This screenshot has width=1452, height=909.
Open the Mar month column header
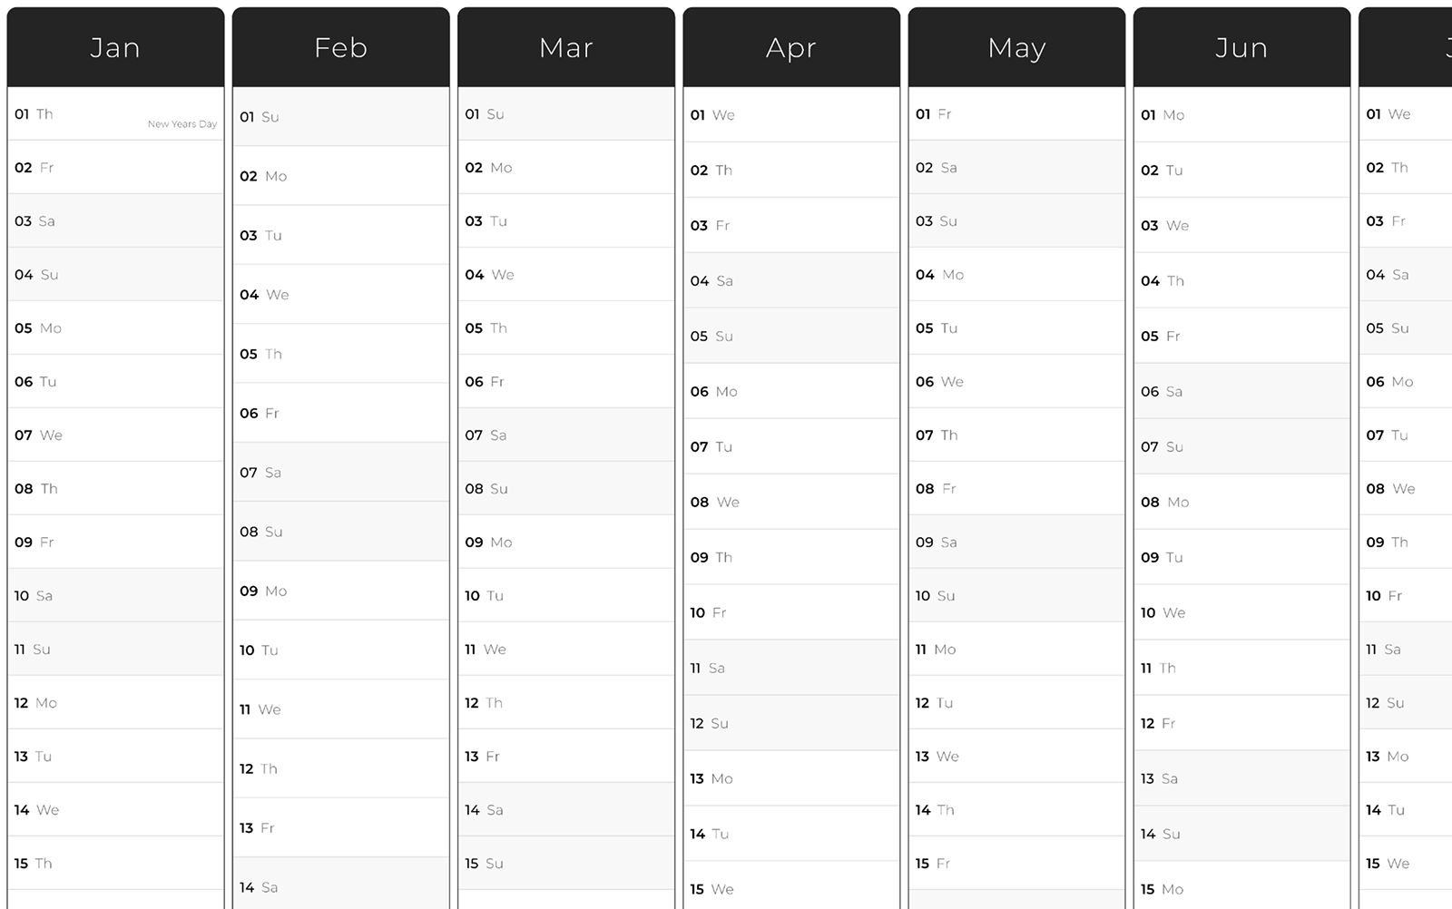coord(565,47)
